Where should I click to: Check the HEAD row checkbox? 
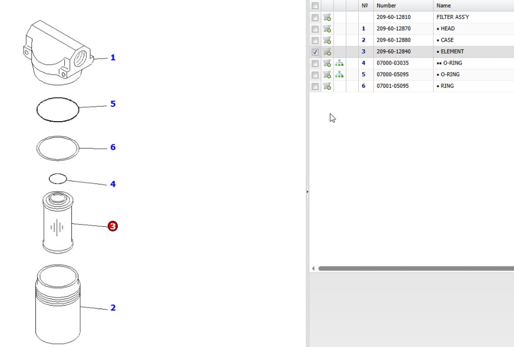coord(315,29)
